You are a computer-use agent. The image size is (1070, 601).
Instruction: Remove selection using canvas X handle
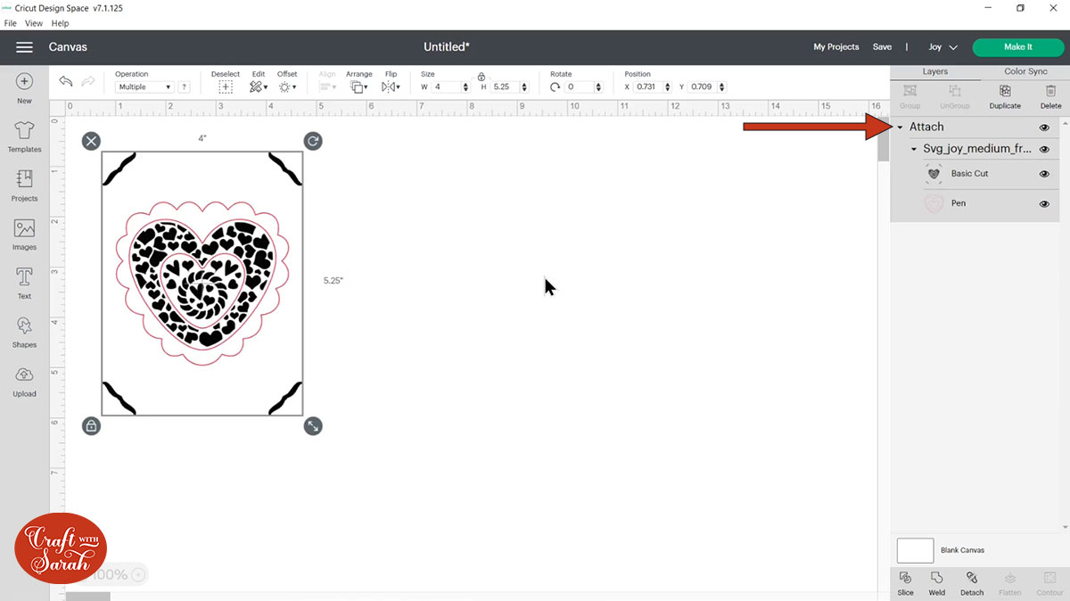pyautogui.click(x=91, y=141)
